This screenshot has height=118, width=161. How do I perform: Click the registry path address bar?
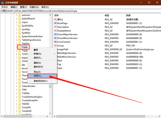(x=80, y=11)
